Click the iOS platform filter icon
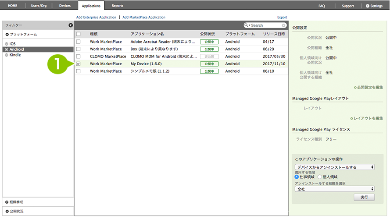Viewport: 390px width, 219px height. click(x=7, y=44)
